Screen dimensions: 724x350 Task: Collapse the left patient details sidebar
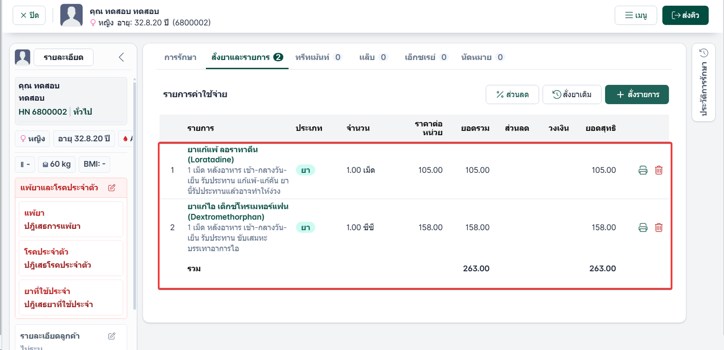(122, 57)
